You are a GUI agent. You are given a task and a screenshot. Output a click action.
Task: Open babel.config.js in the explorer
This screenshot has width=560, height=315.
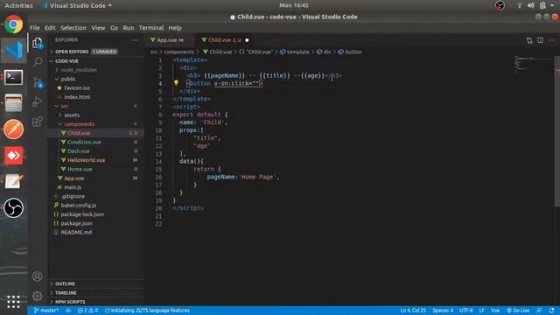pos(78,206)
